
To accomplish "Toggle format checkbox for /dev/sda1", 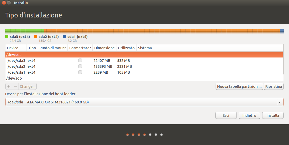I will (80, 72).
